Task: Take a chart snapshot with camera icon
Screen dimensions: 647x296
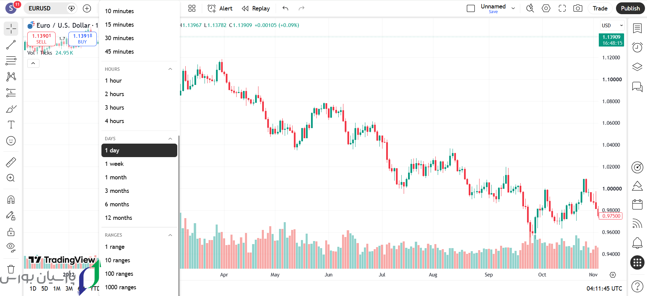Action: click(x=578, y=8)
